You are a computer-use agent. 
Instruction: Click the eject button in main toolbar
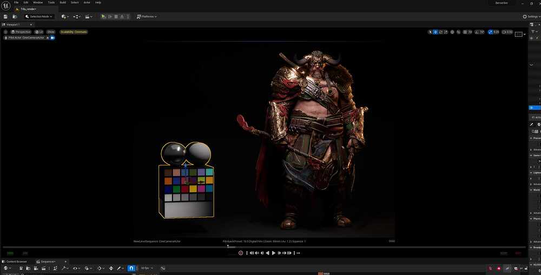pyautogui.click(x=122, y=17)
